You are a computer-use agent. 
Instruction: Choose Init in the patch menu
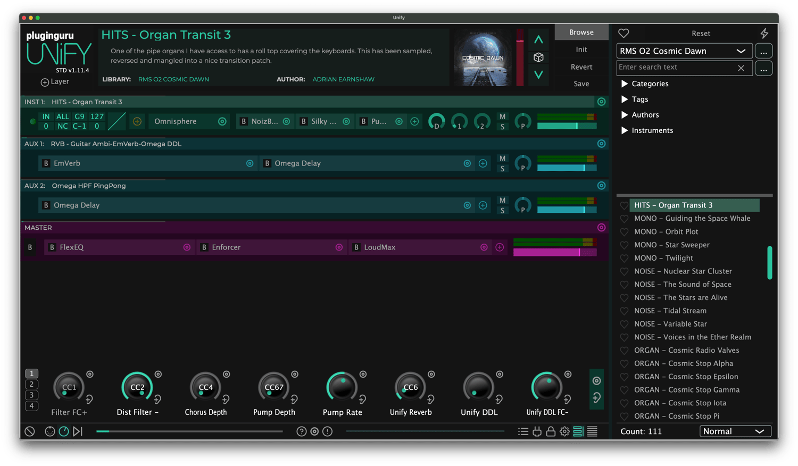(x=581, y=49)
